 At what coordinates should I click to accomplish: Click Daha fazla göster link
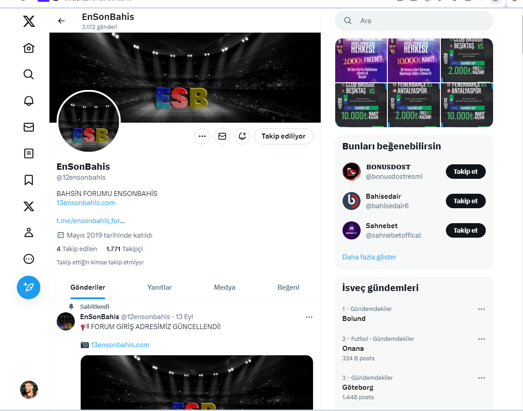point(369,257)
